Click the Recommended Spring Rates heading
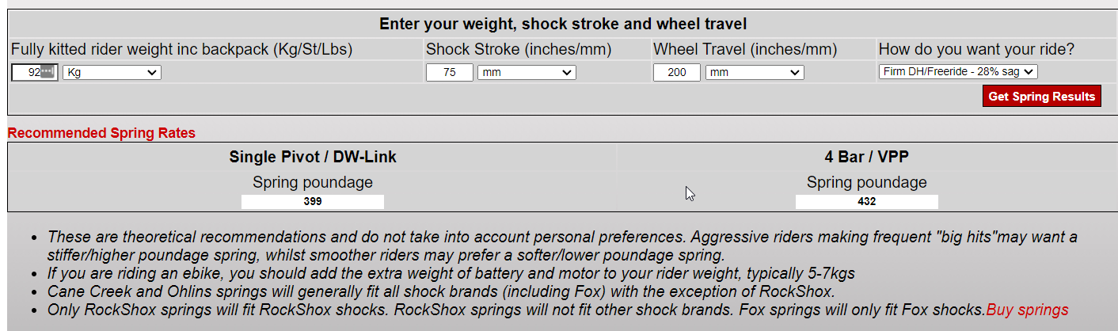This screenshot has height=331, width=1118. click(x=101, y=133)
